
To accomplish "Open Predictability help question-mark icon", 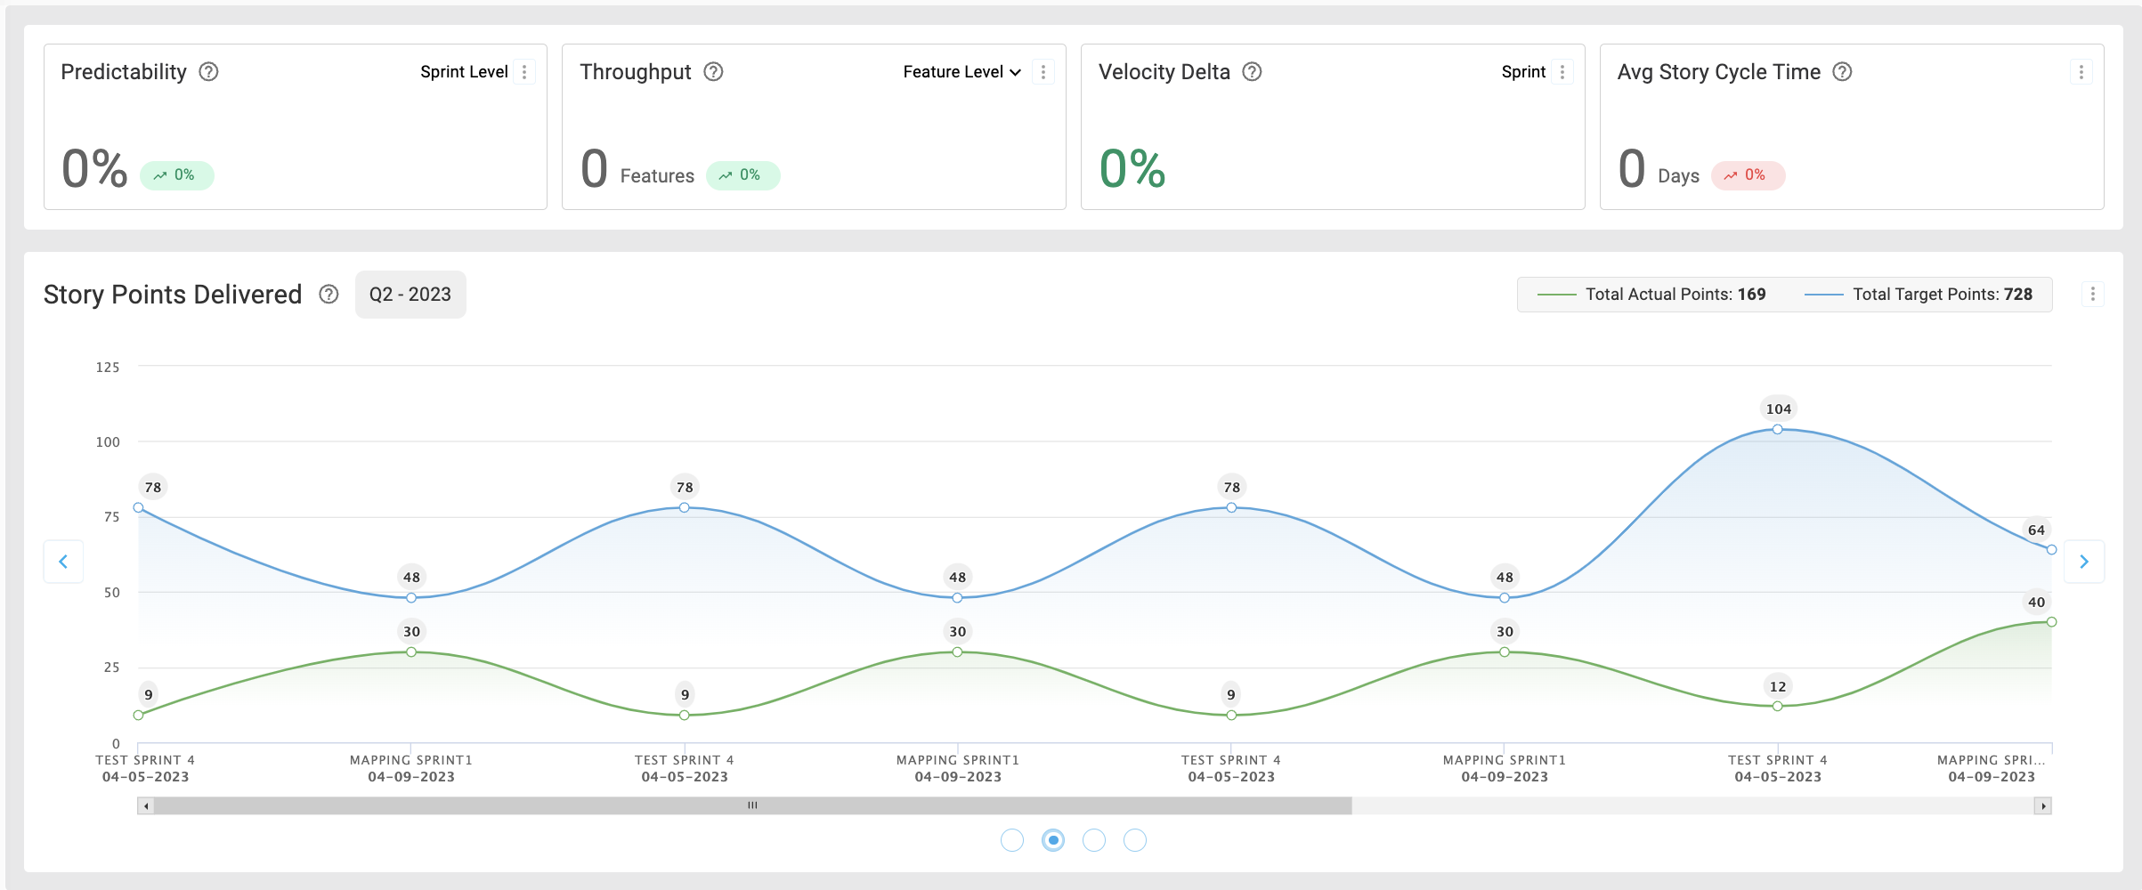I will click(x=208, y=72).
